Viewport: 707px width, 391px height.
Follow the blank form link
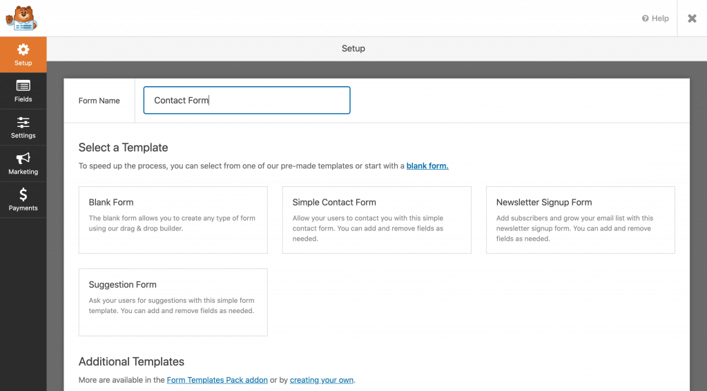point(427,166)
